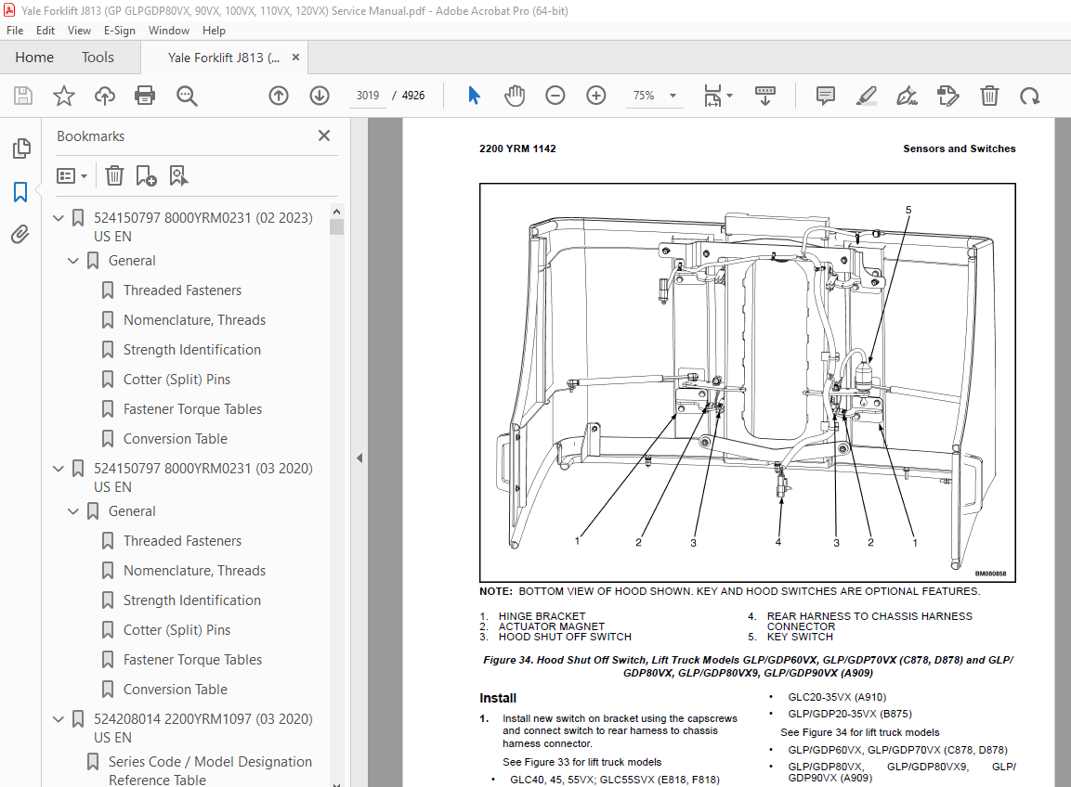Screen dimensions: 1071x787
Task: Open the File menu
Action: click(14, 31)
